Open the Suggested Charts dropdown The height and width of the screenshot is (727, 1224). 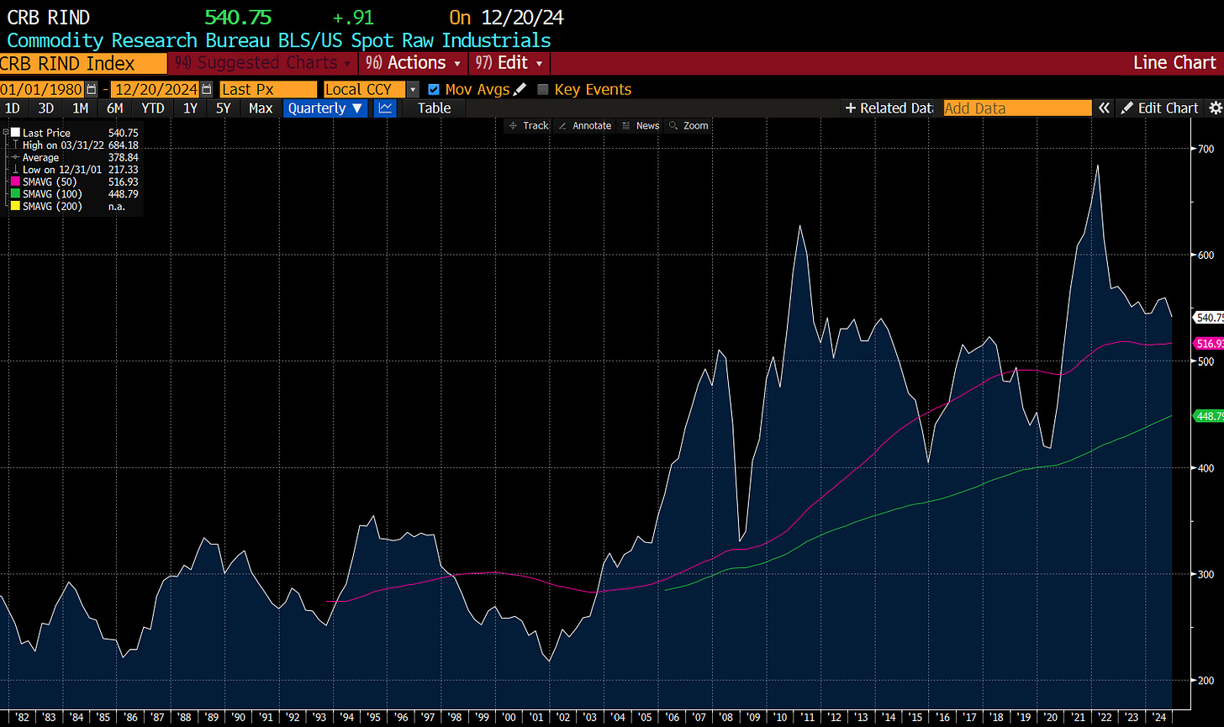(x=262, y=63)
